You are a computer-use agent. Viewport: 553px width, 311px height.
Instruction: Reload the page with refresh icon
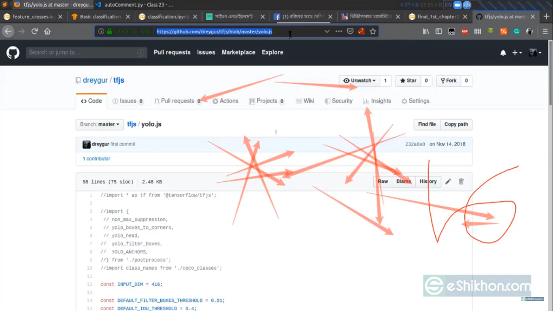[x=35, y=31]
